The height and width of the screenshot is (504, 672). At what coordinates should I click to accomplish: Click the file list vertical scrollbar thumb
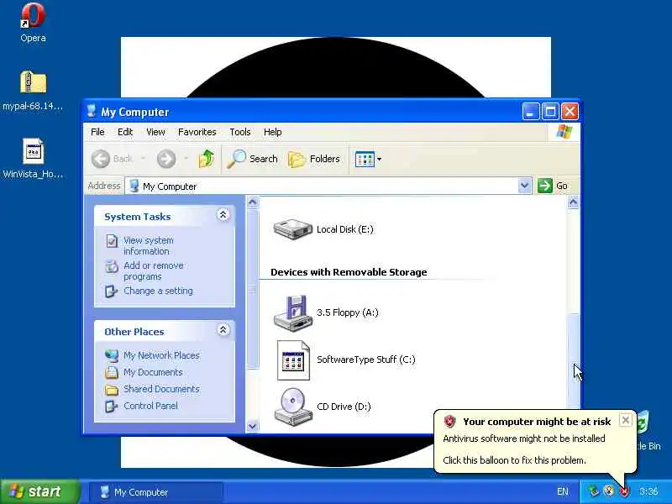point(573,361)
